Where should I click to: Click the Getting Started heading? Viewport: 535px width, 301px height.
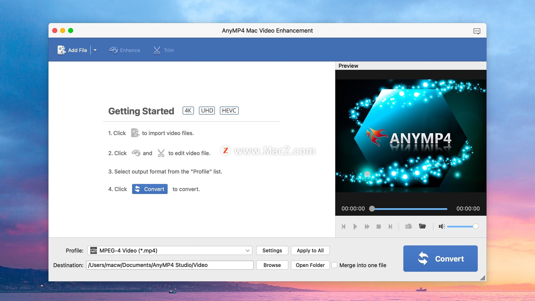141,111
